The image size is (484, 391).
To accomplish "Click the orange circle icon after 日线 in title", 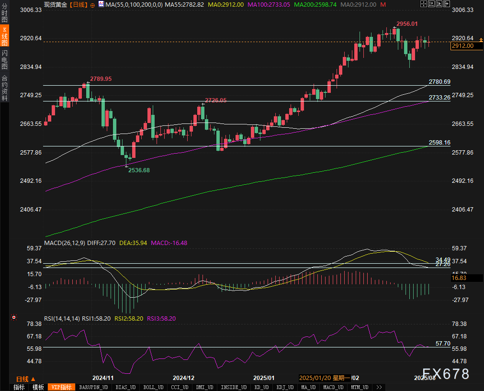I will pyautogui.click(x=92, y=5).
